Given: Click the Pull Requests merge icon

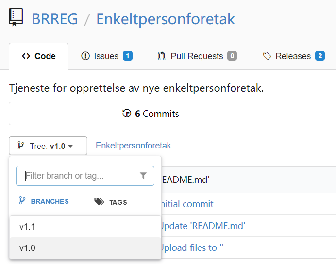Looking at the screenshot, I should (x=161, y=56).
